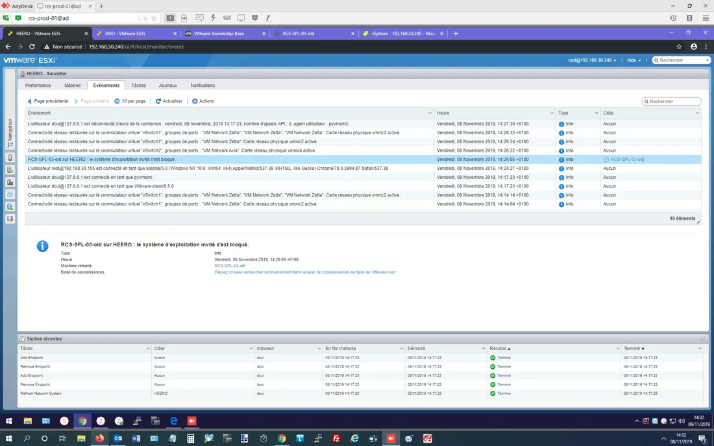Go to Page précédente arrow
The width and height of the screenshot is (714, 446).
[x=29, y=101]
